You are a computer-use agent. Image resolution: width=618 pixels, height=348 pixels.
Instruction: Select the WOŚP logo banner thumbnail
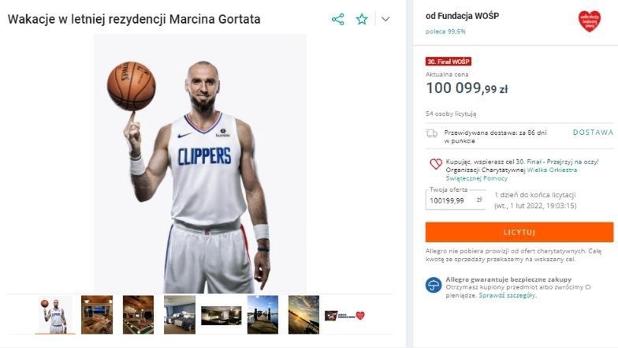pos(345,315)
